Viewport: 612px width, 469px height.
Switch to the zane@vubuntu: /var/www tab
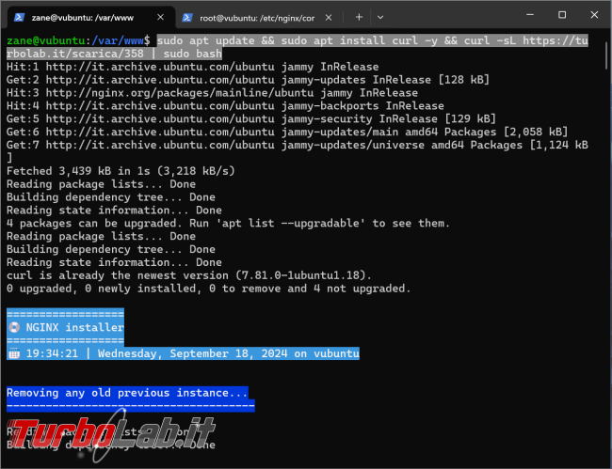click(89, 18)
